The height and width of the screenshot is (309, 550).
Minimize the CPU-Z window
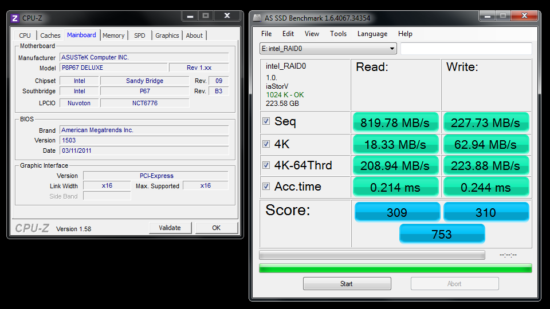click(190, 16)
